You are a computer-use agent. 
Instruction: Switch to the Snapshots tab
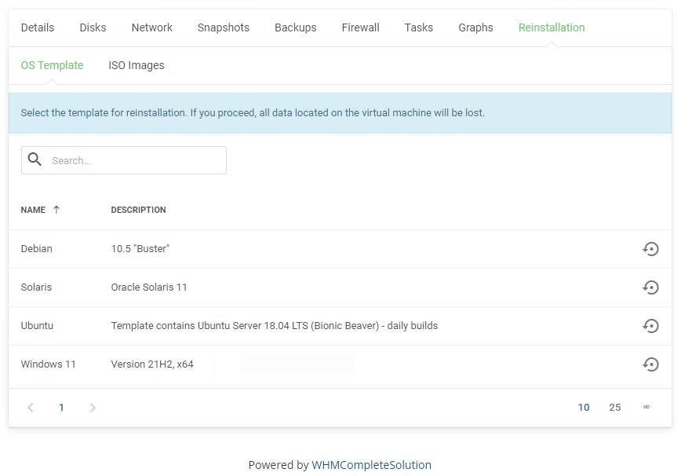224,27
